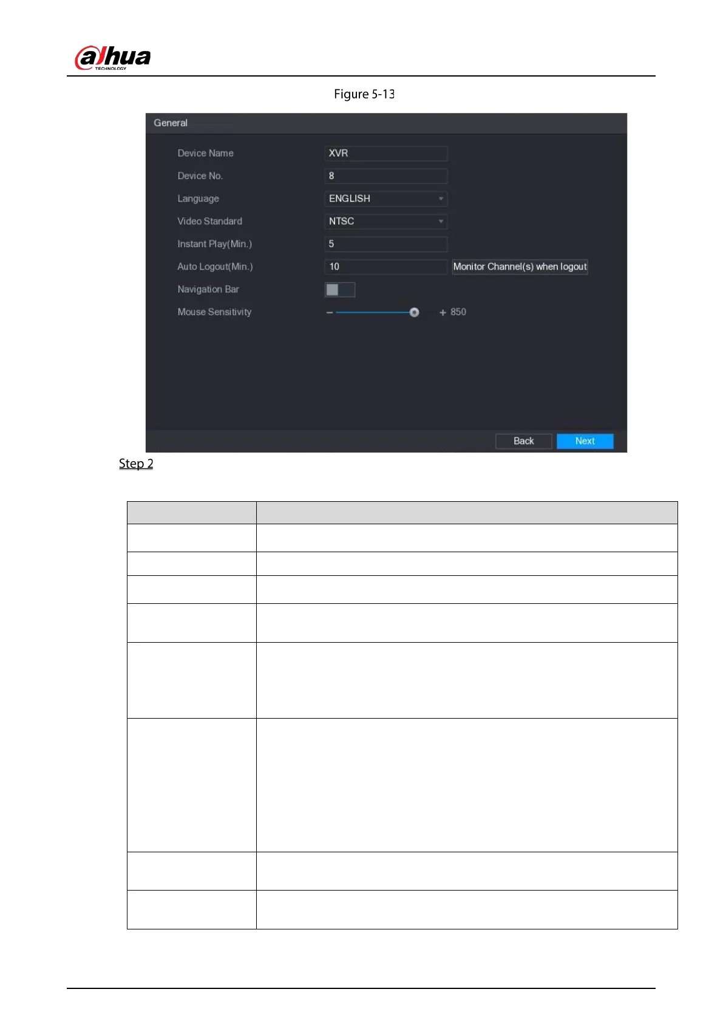723x1023 pixels.
Task: Open the Language dropdown set to ENGLISH
Action: [386, 199]
